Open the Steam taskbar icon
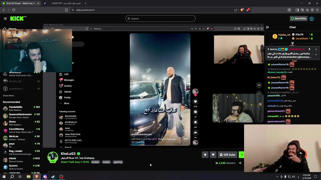The image size is (321, 180). [x=53, y=177]
